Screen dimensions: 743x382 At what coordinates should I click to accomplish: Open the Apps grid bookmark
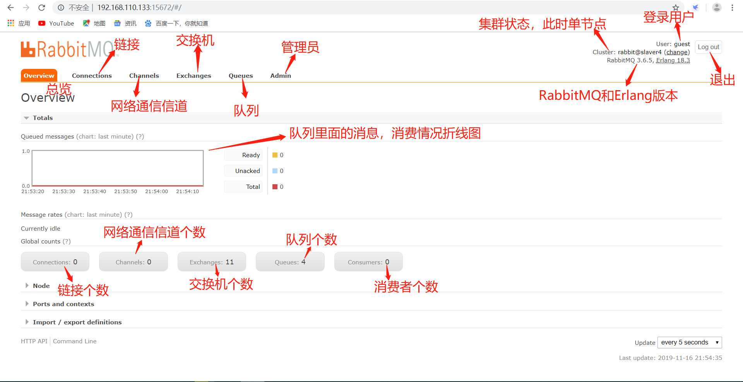[19, 23]
